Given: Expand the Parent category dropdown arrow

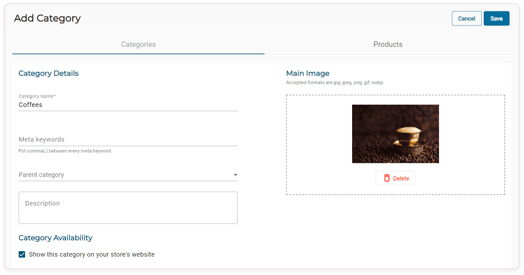Looking at the screenshot, I should click(x=235, y=175).
